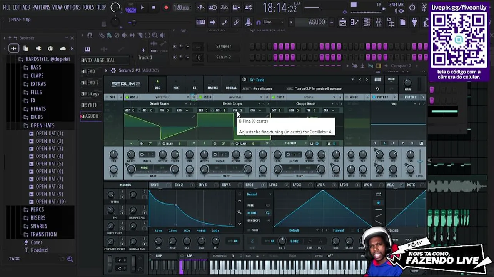The height and width of the screenshot is (277, 494).
Task: Open the FL Studio link icon in the toolbar
Action: [237, 22]
